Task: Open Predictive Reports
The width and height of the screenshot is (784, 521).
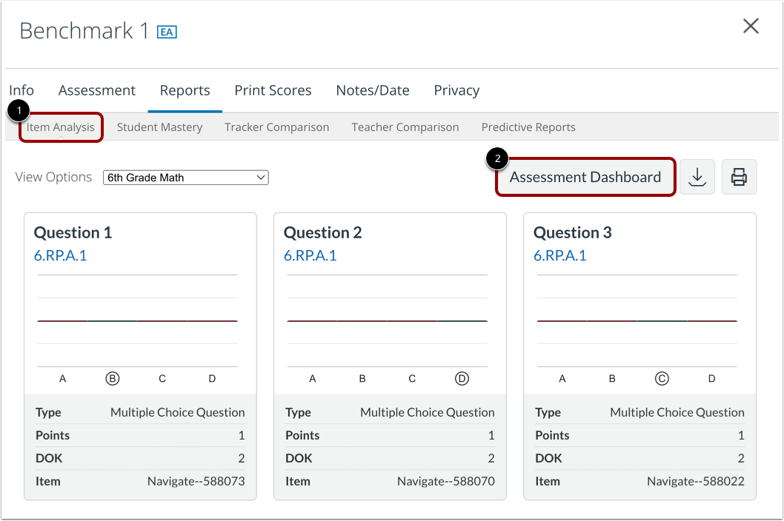Action: click(x=528, y=127)
